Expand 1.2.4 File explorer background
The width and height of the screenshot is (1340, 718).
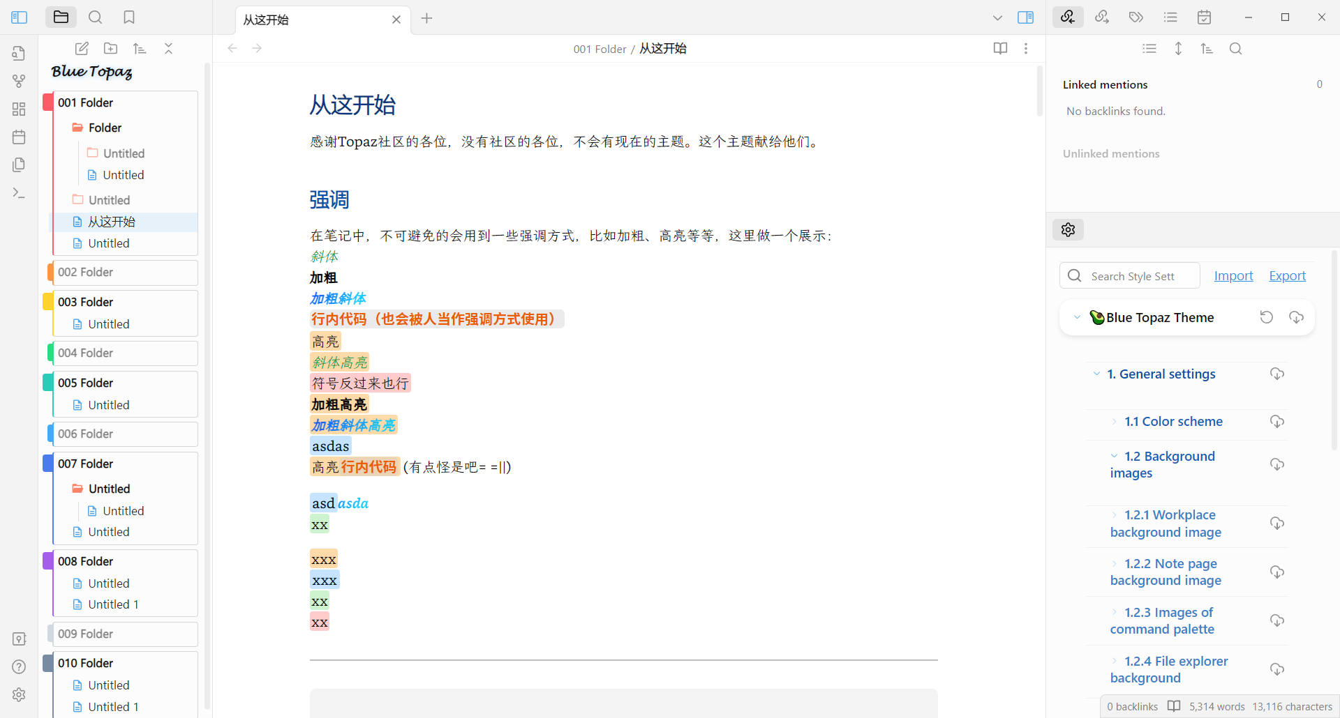(1115, 661)
